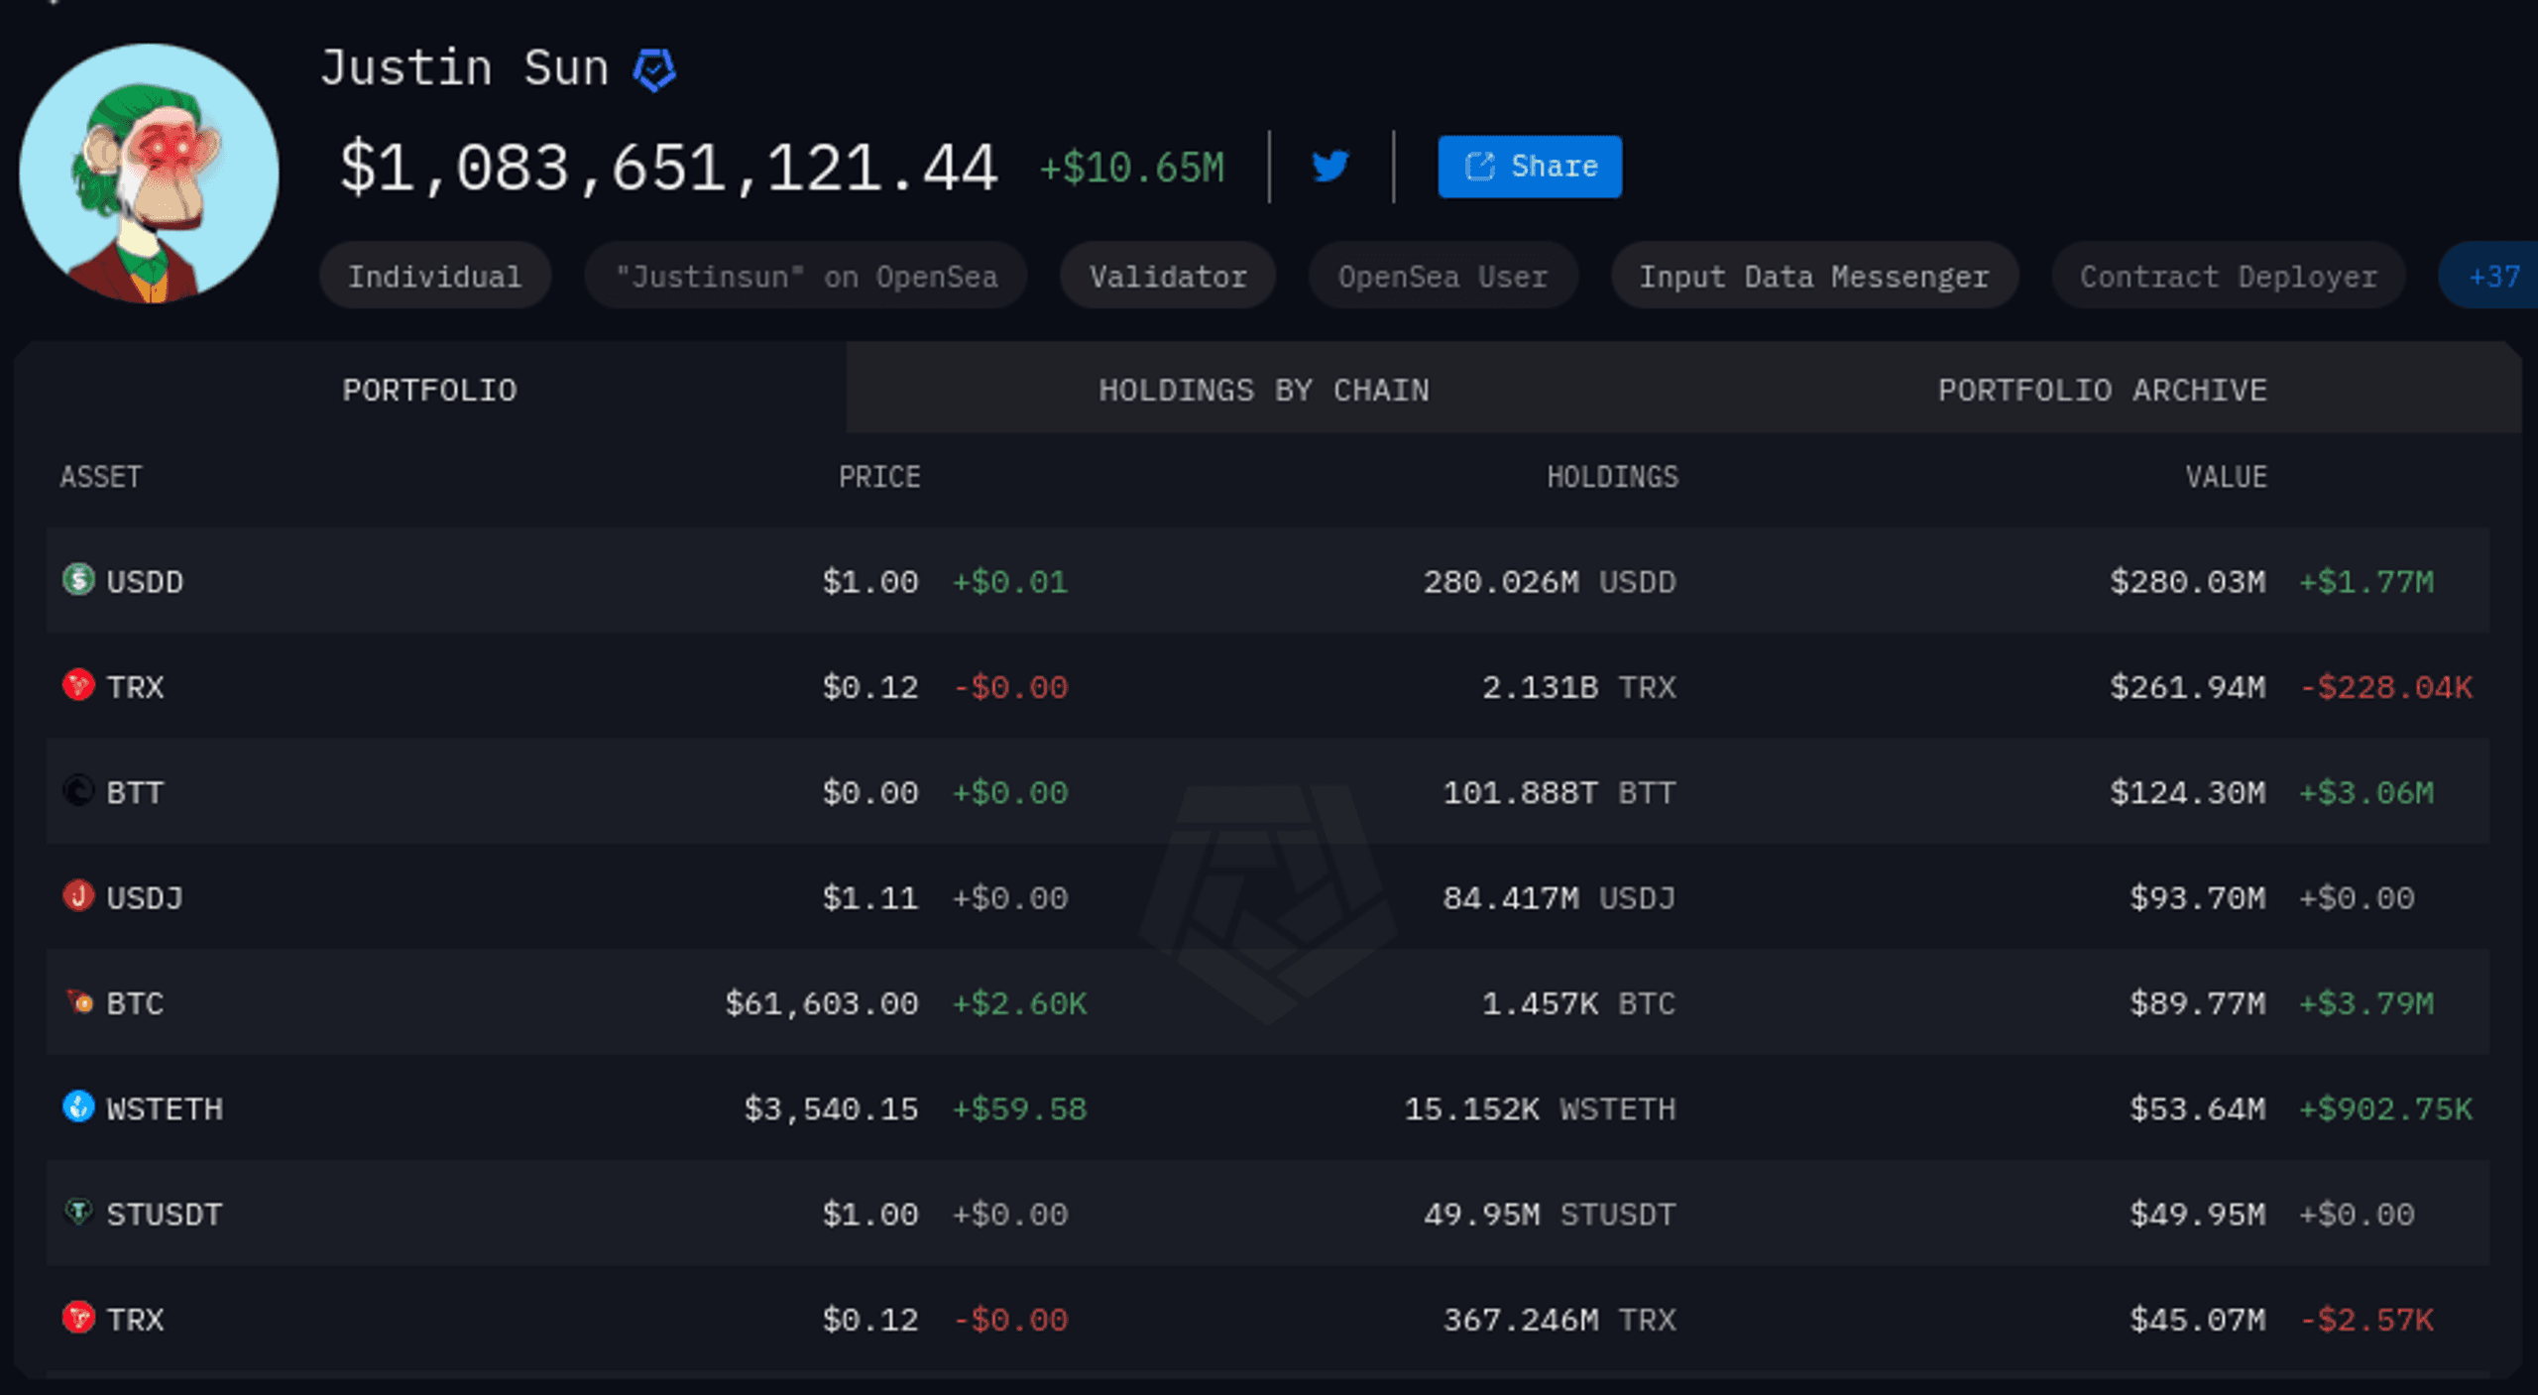Click the +$3.79M BTC value change
The image size is (2538, 1395).
click(2366, 1003)
